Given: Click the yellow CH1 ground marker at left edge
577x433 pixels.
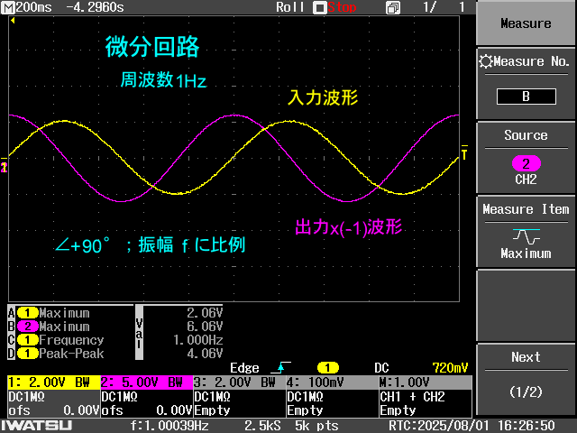Looking at the screenshot, I should [x=4, y=168].
